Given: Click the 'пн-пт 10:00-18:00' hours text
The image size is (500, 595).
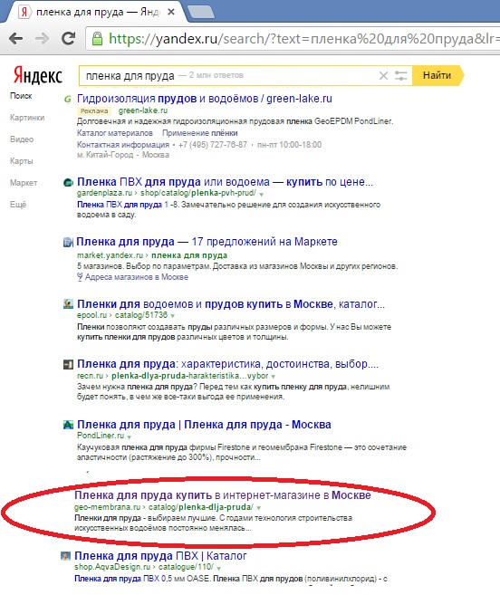Looking at the screenshot, I should point(289,145).
